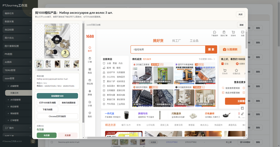Open the 我的 icon in the 1688 sidebar
Image resolution: width=280 pixels, height=147 pixels.
click(x=90, y=113)
